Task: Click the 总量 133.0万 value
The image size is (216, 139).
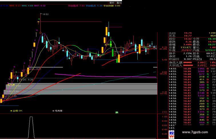Action: pos(186,47)
